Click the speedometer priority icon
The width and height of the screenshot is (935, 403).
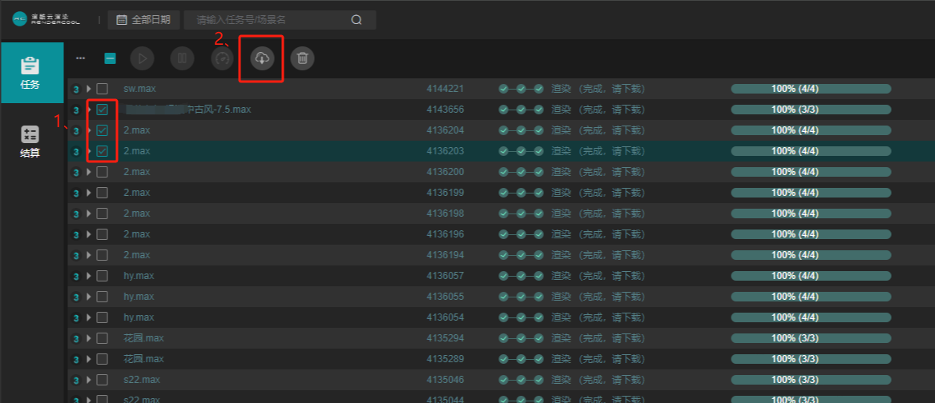pos(222,58)
